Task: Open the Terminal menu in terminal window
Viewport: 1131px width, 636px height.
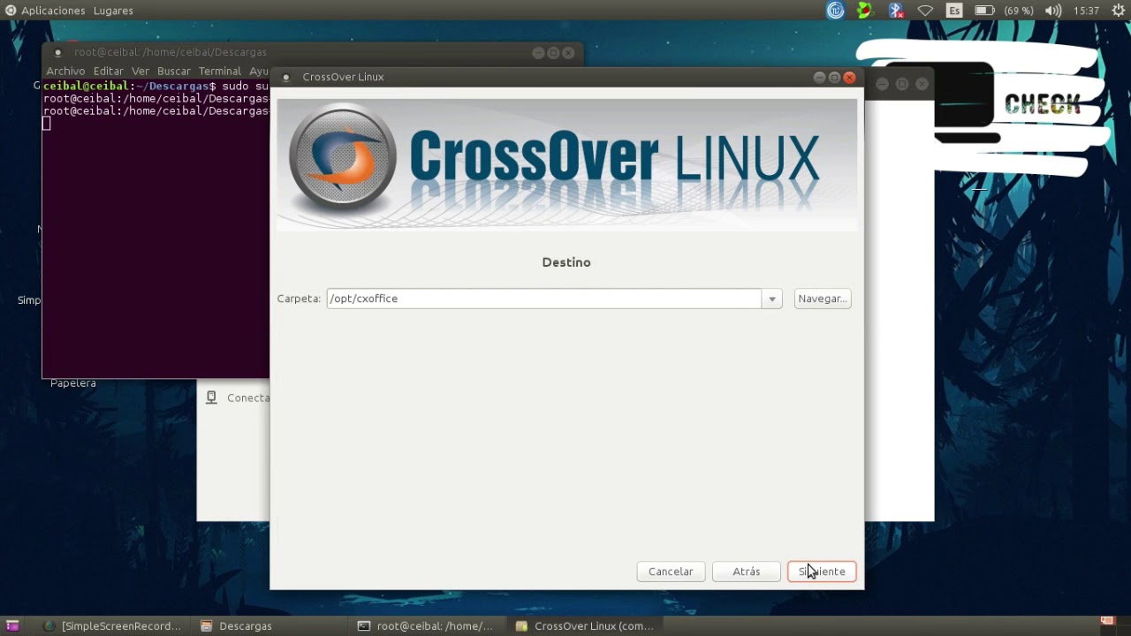Action: (x=220, y=71)
